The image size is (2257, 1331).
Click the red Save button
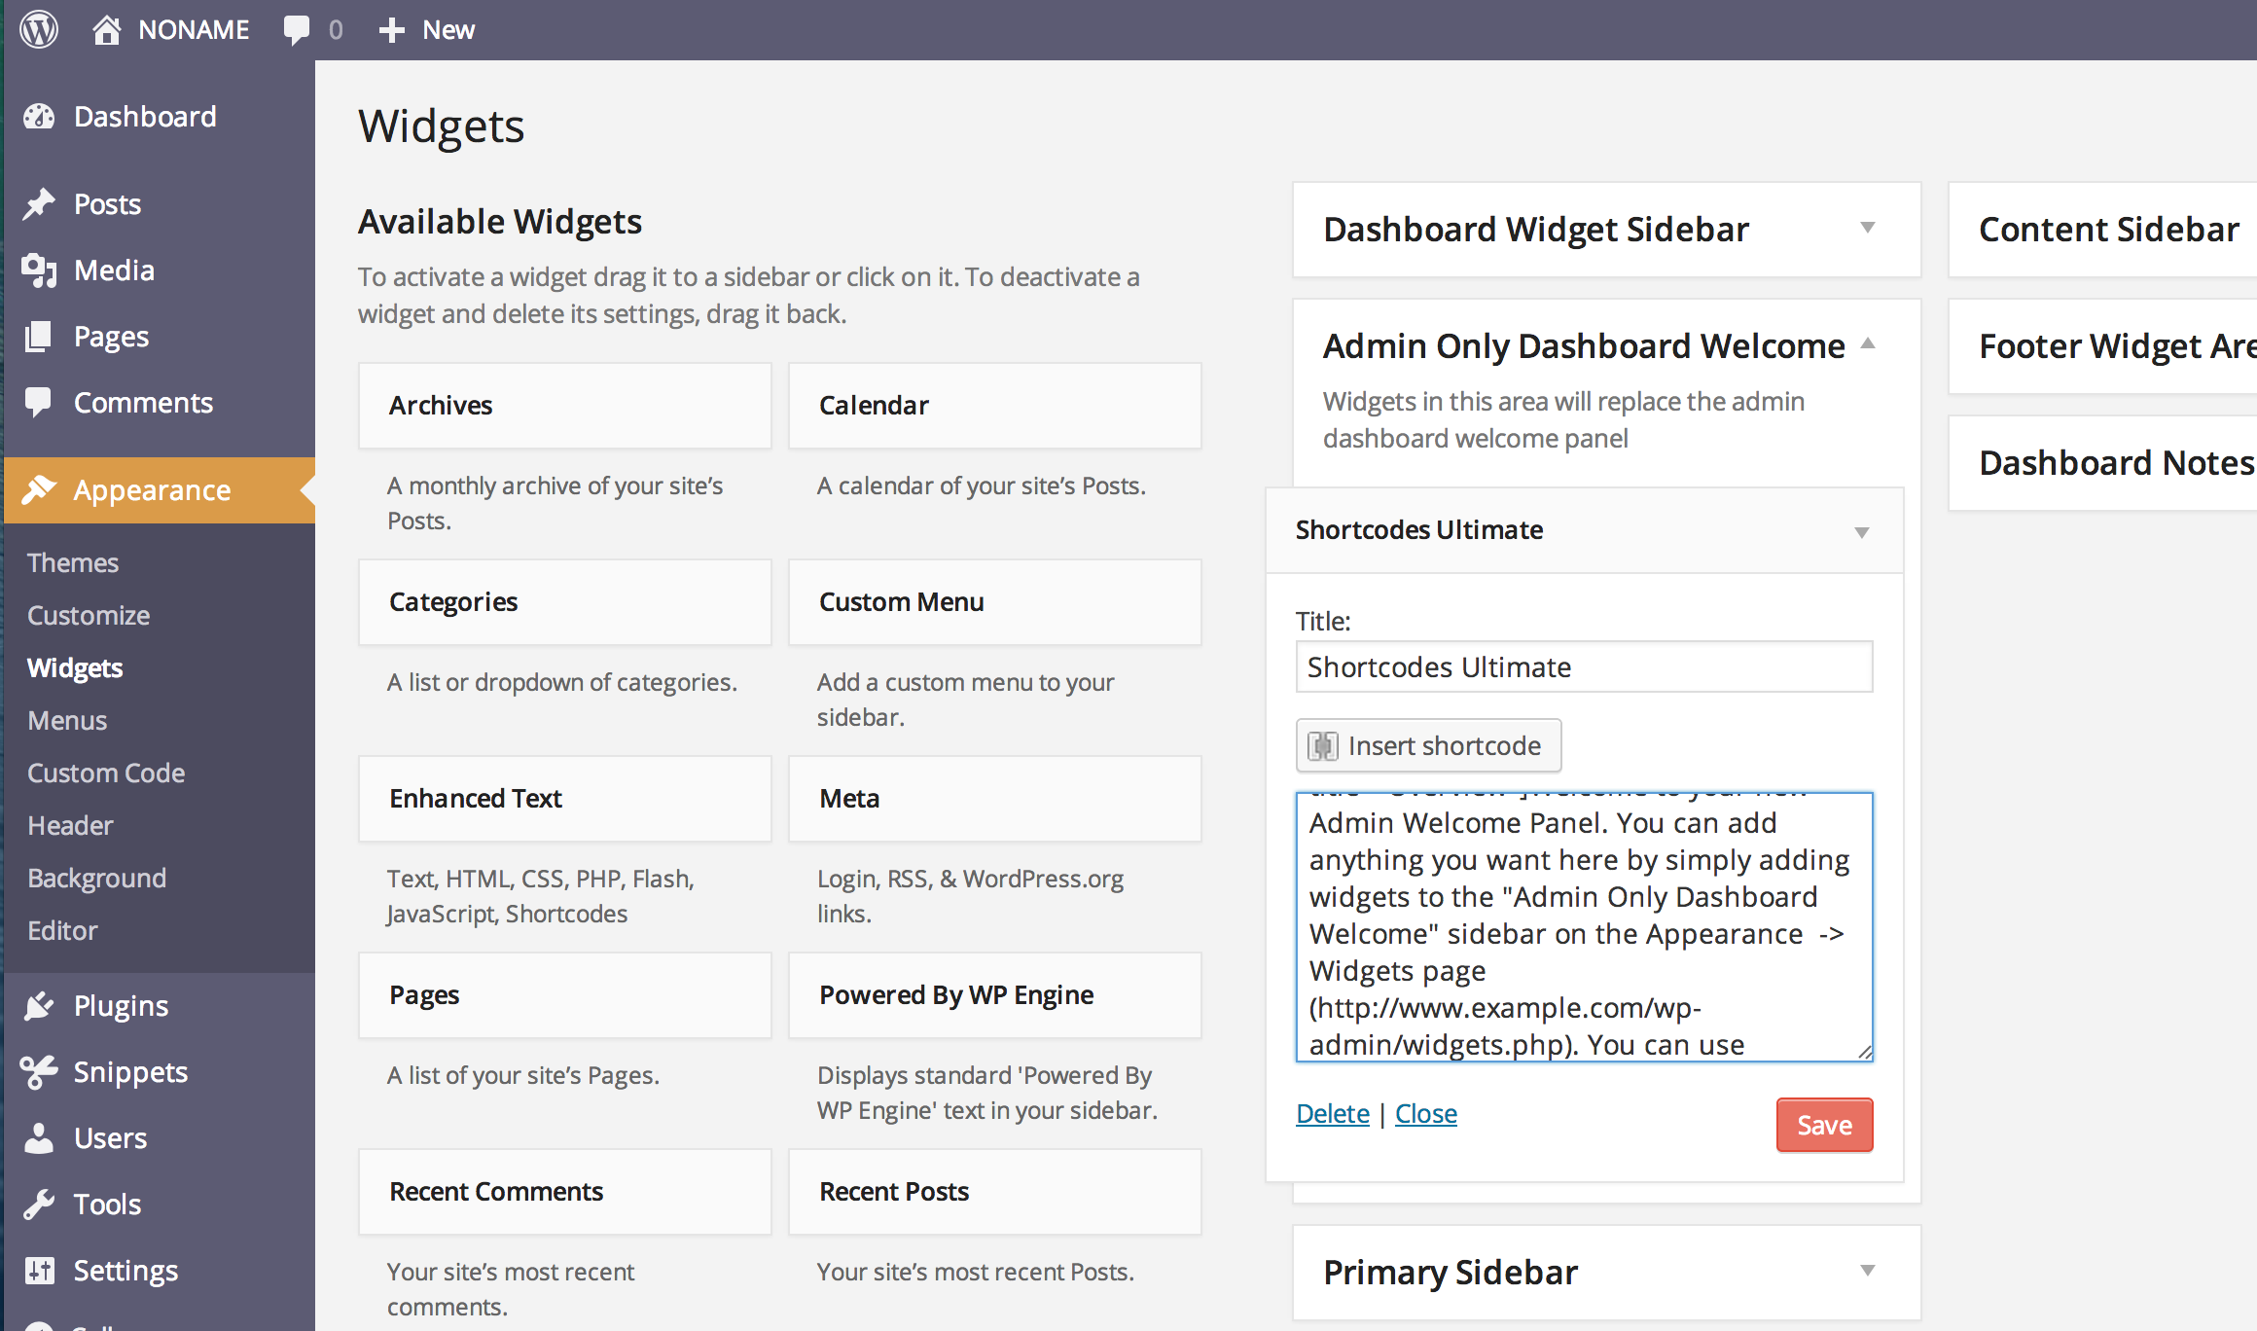[x=1824, y=1126]
